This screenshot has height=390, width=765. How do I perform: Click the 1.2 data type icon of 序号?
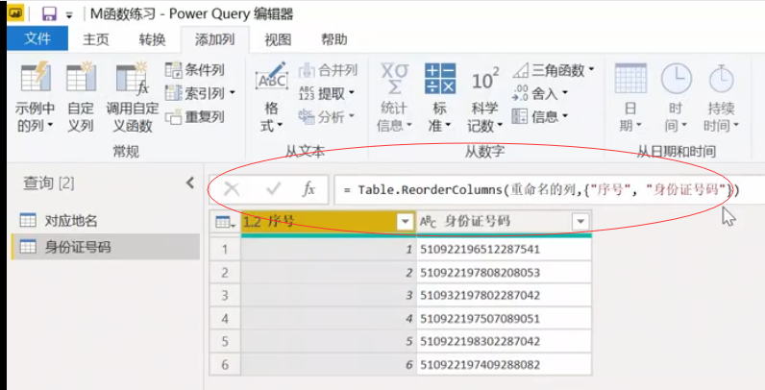[x=252, y=222]
